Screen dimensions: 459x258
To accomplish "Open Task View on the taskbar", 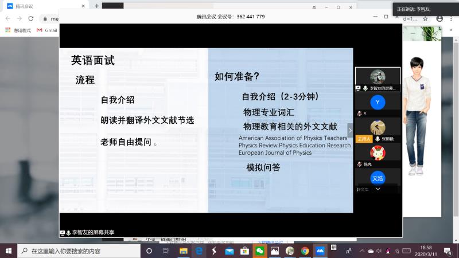I will click(166, 251).
